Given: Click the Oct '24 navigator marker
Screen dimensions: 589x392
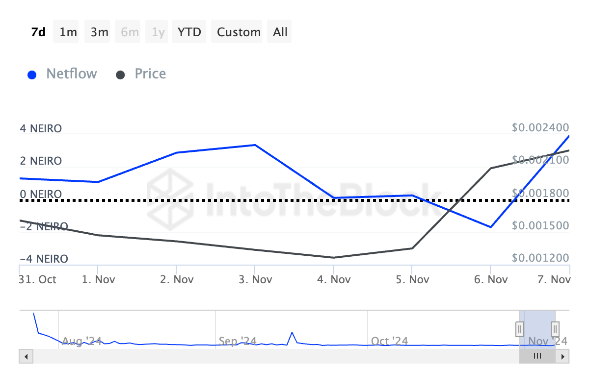Looking at the screenshot, I should [x=389, y=341].
